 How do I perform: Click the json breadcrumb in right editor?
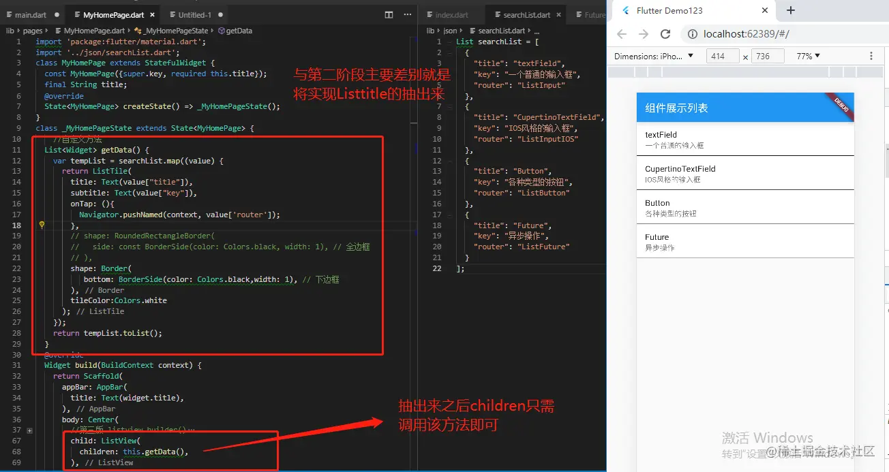coord(450,31)
